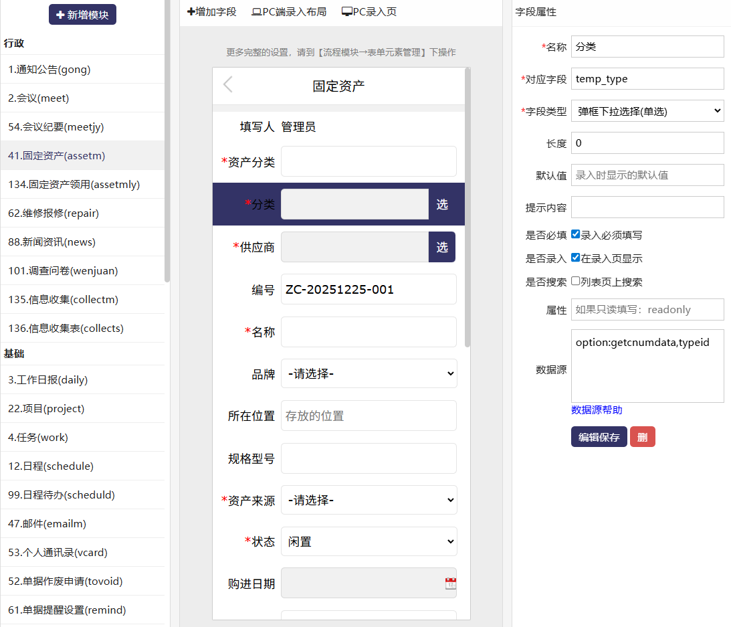
Task: Click 增加字段 plus icon in toolbar
Action: tap(191, 12)
